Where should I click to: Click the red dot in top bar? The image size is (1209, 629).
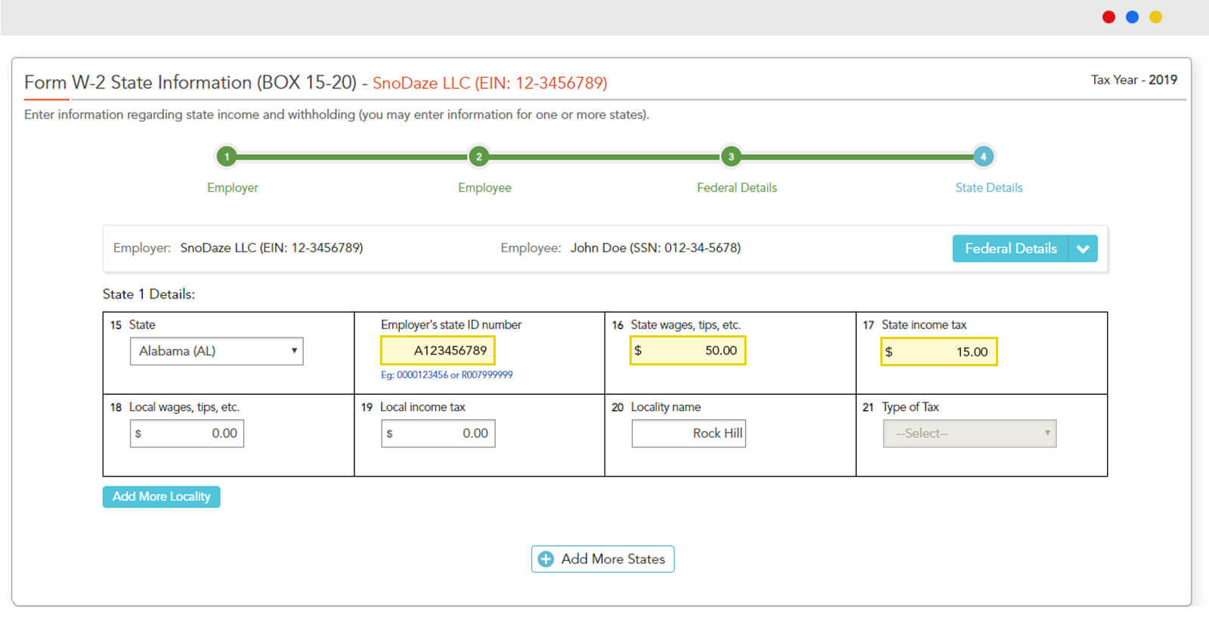tap(1109, 17)
